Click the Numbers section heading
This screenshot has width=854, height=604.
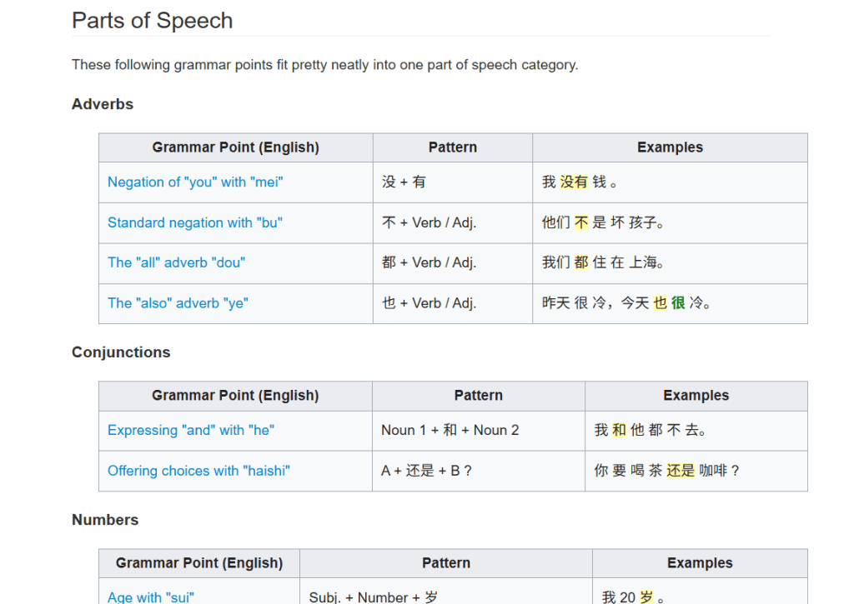(x=105, y=520)
